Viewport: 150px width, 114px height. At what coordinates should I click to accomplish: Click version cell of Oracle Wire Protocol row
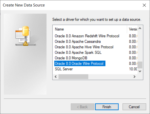(x=133, y=63)
